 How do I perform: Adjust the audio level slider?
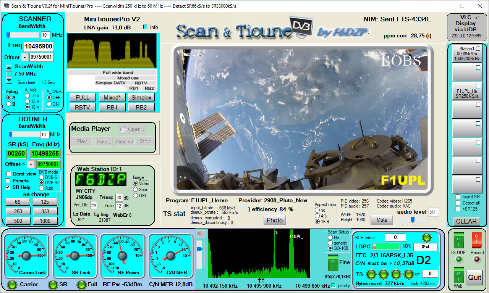click(413, 219)
